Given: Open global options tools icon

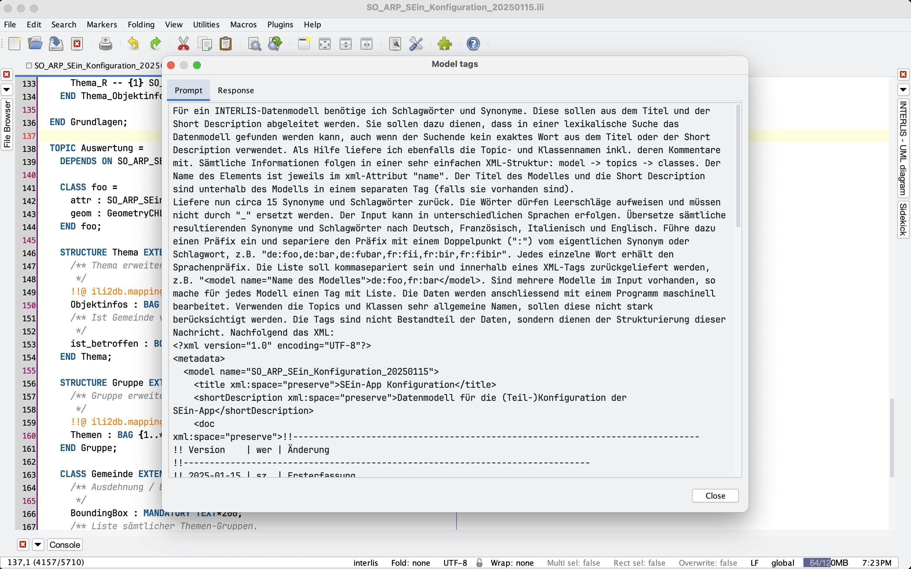Looking at the screenshot, I should pos(416,44).
